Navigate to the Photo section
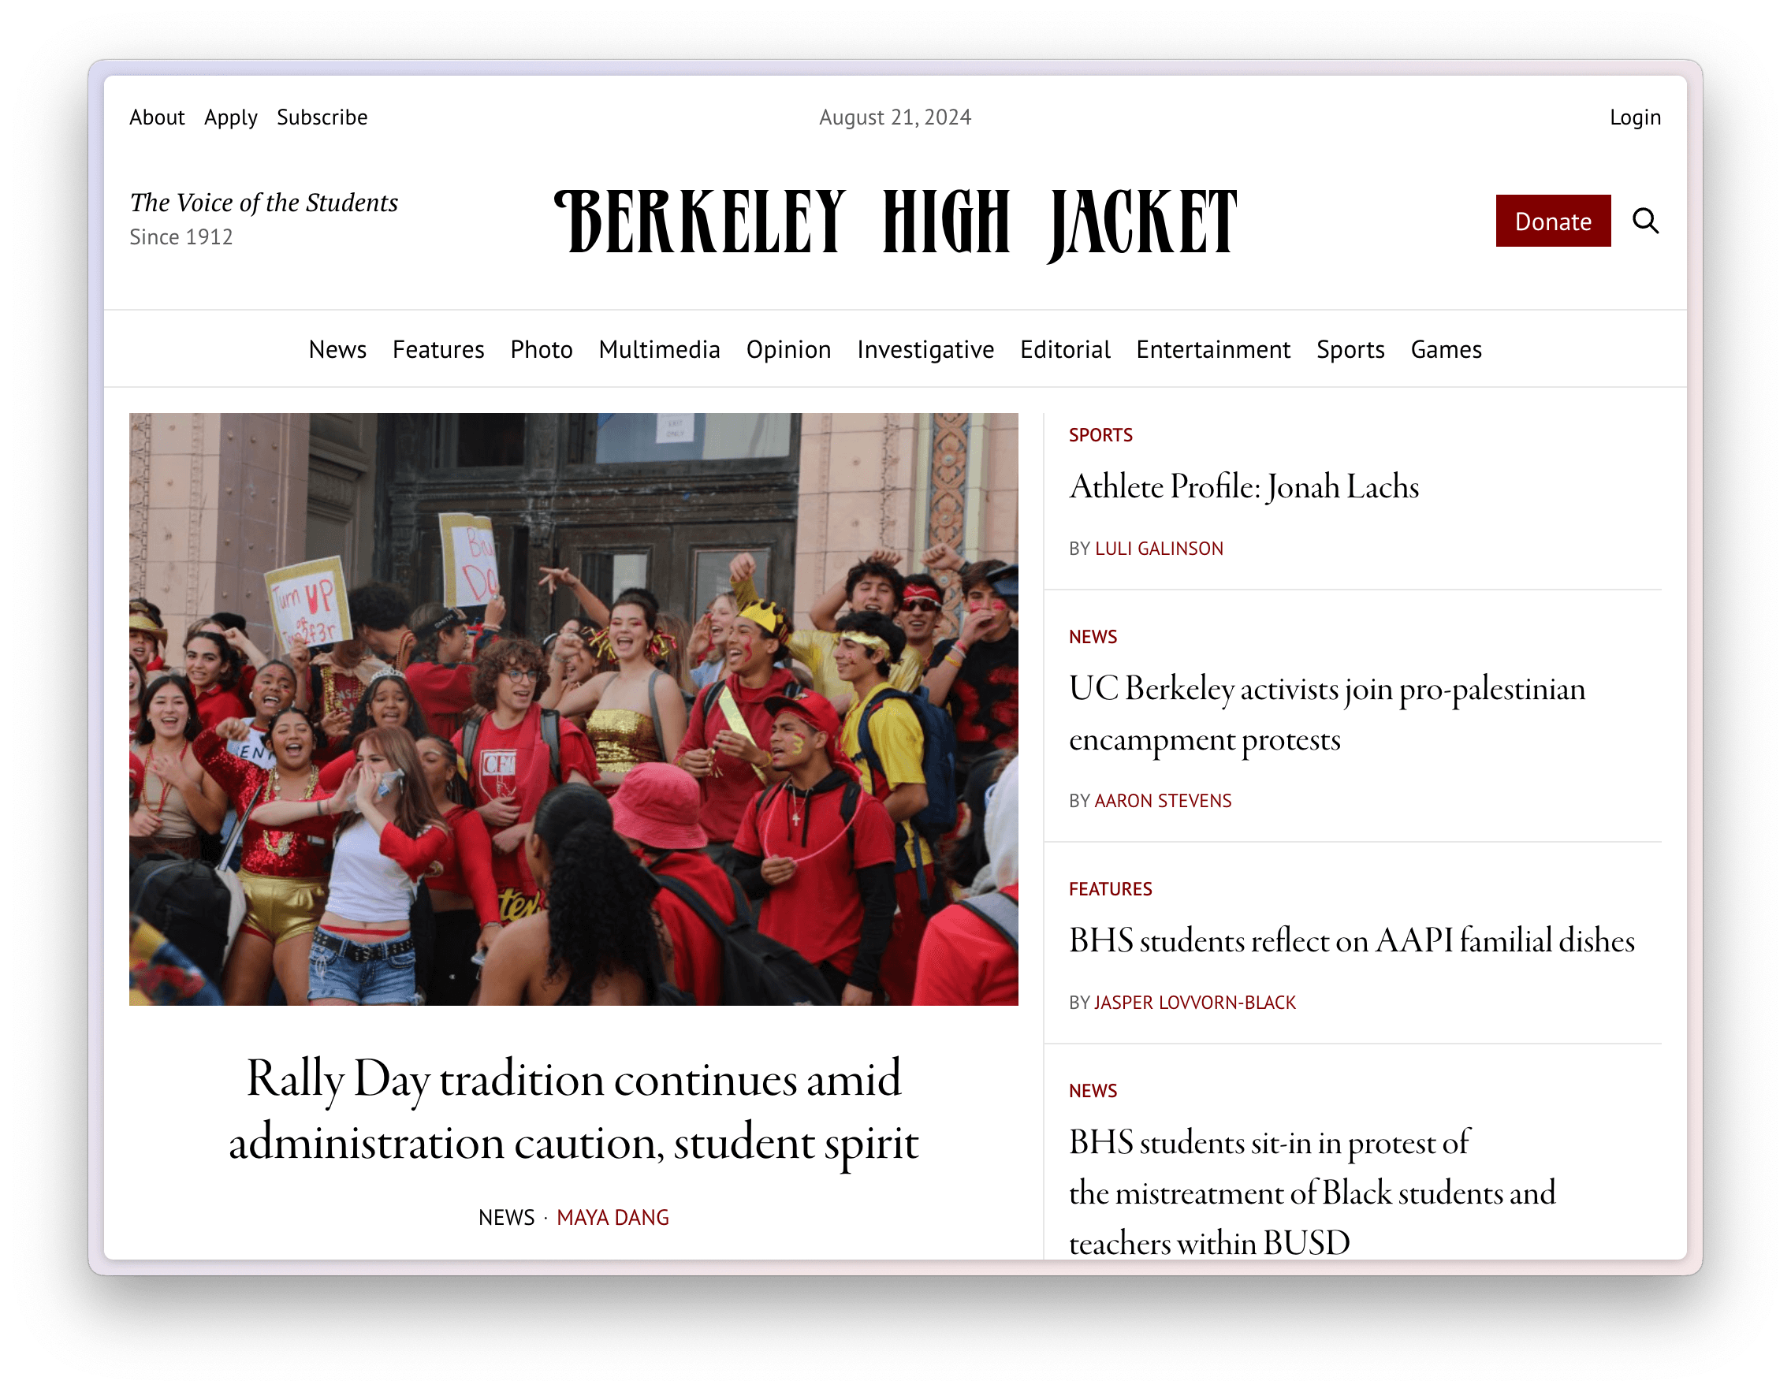This screenshot has width=1791, height=1392. pyautogui.click(x=541, y=348)
